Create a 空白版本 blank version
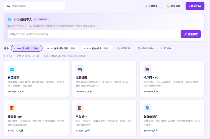The width and height of the screenshot is (210, 139). (x=166, y=48)
